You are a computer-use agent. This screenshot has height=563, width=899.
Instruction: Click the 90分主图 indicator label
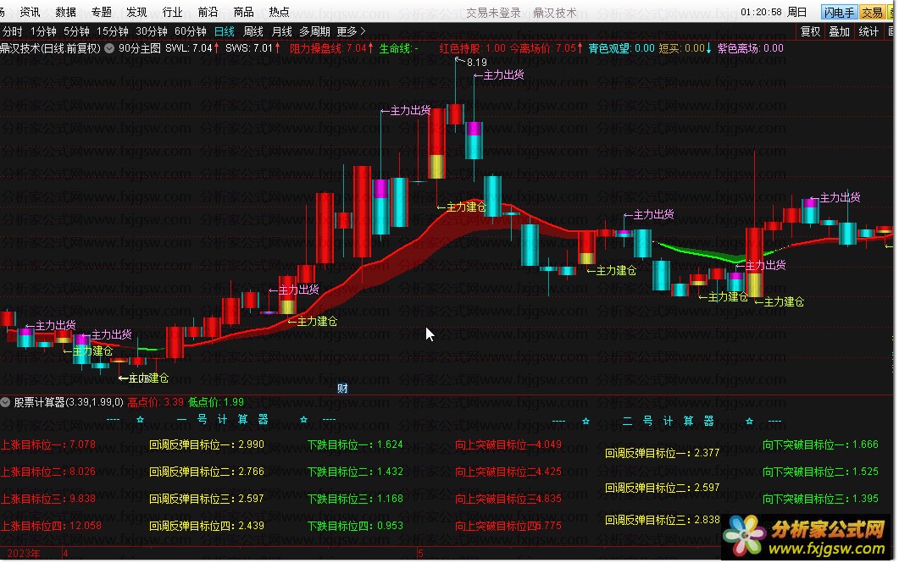[140, 49]
